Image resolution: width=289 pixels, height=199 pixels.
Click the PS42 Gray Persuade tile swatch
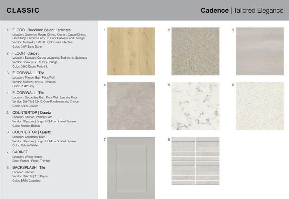point(260,51)
